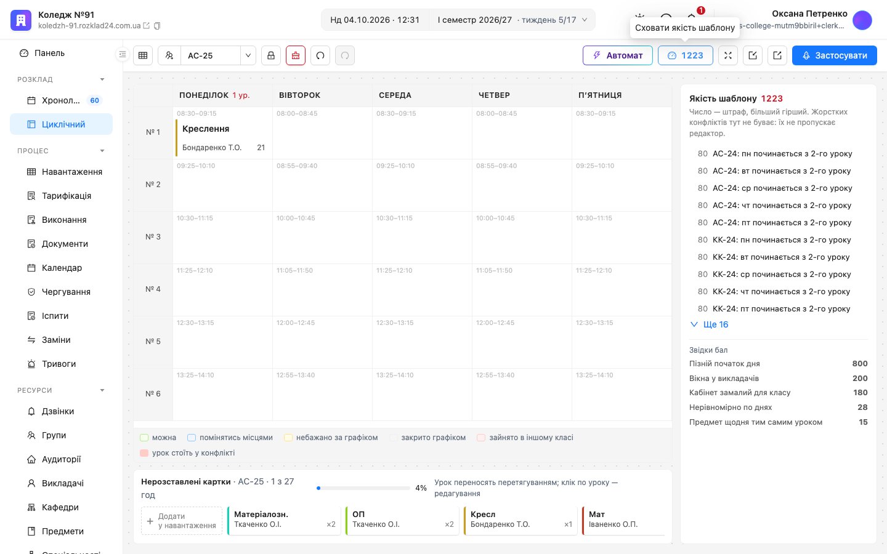
Task: Select the unplaced Матеріалозн. card
Action: (284, 521)
